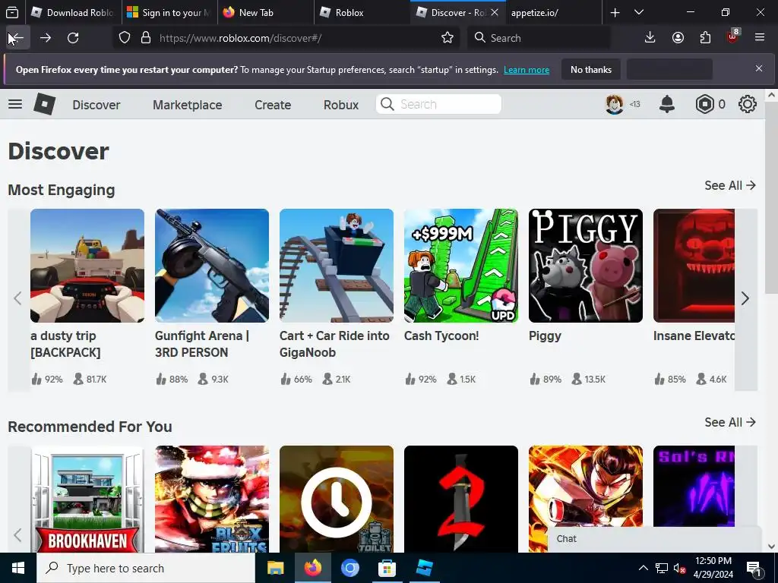The width and height of the screenshot is (778, 583).
Task: Click the muted volume tray icon
Action: (679, 568)
